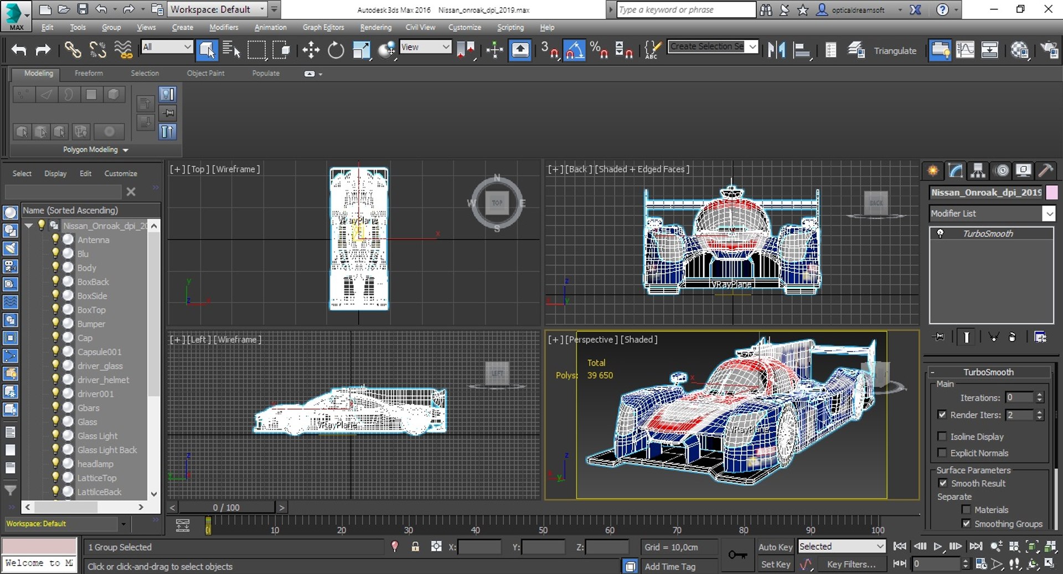1063x574 pixels.
Task: Click the Configure Modifier Sets icon
Action: click(1040, 337)
